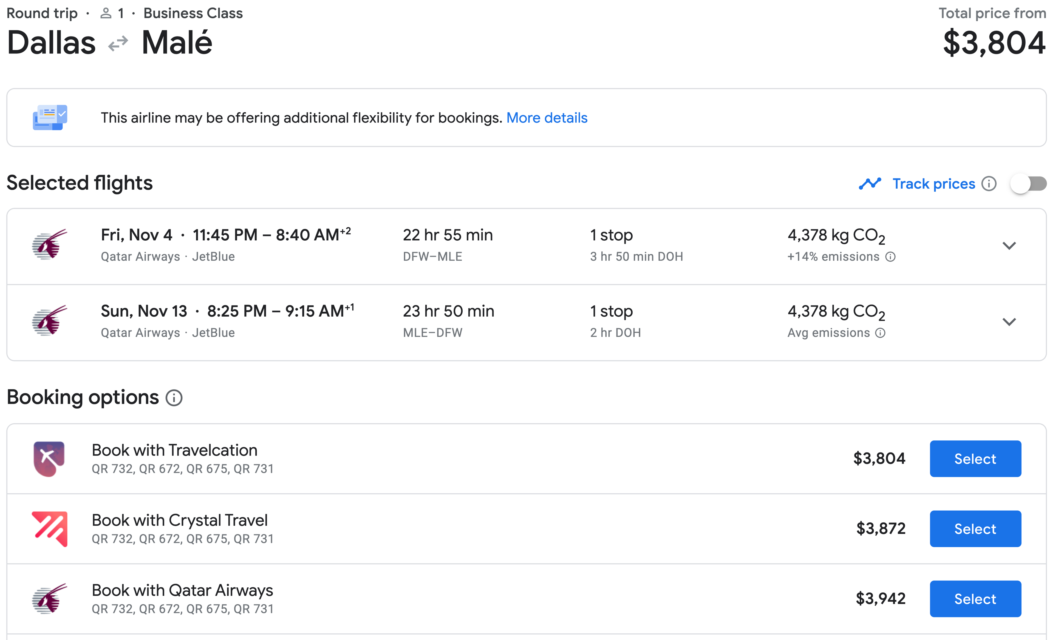1053x640 pixels.
Task: Open the More details link
Action: [x=547, y=118]
